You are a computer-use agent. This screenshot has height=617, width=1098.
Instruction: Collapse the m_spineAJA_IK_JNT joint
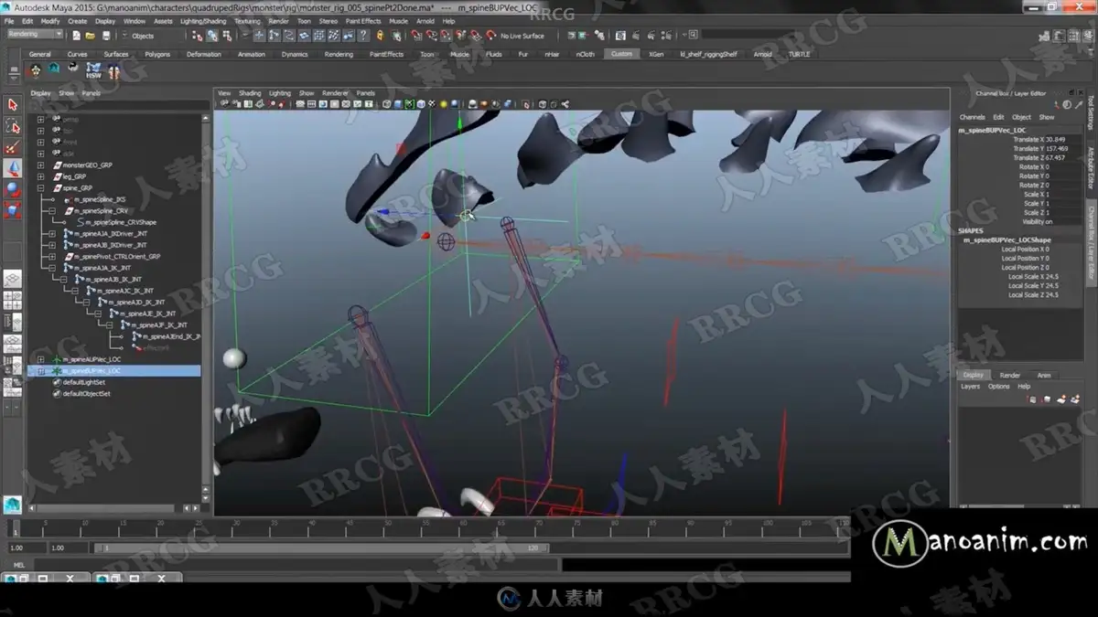pyautogui.click(x=53, y=268)
